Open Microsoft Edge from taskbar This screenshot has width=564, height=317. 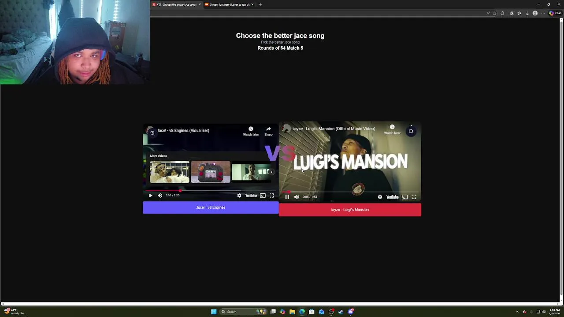pyautogui.click(x=302, y=312)
